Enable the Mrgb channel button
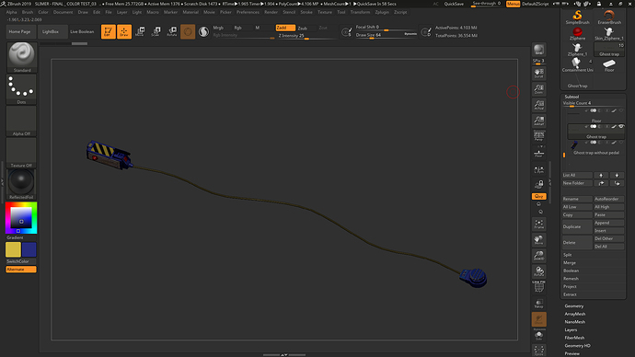This screenshot has width=635, height=357. (x=218, y=28)
